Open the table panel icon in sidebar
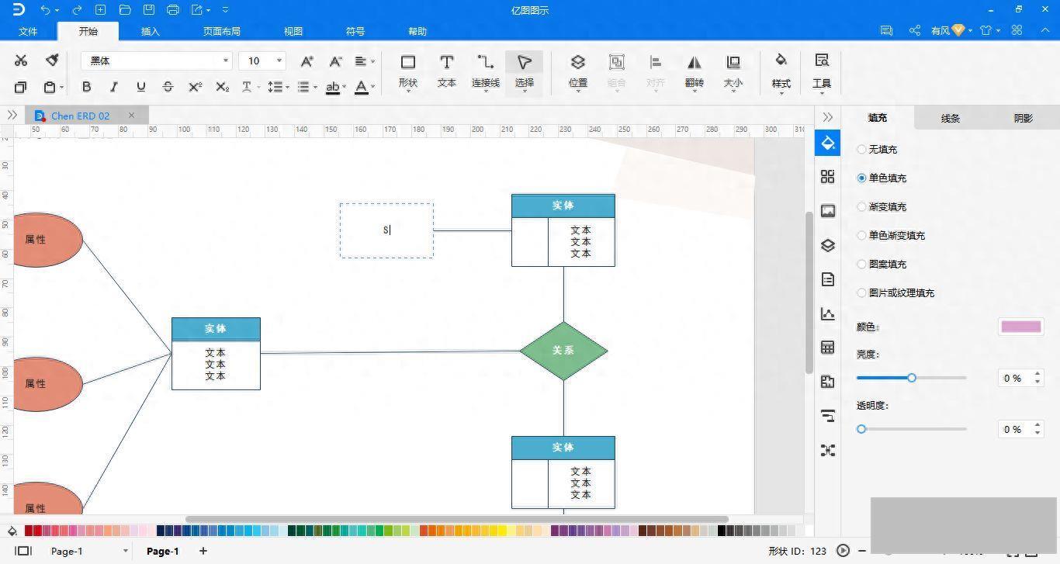This screenshot has height=564, width=1060. 828,348
